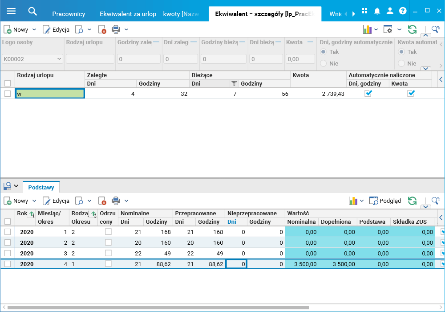Image resolution: width=445 pixels, height=312 pixels.
Task: Click the upper toolbar delete record icon
Action: coord(103,30)
